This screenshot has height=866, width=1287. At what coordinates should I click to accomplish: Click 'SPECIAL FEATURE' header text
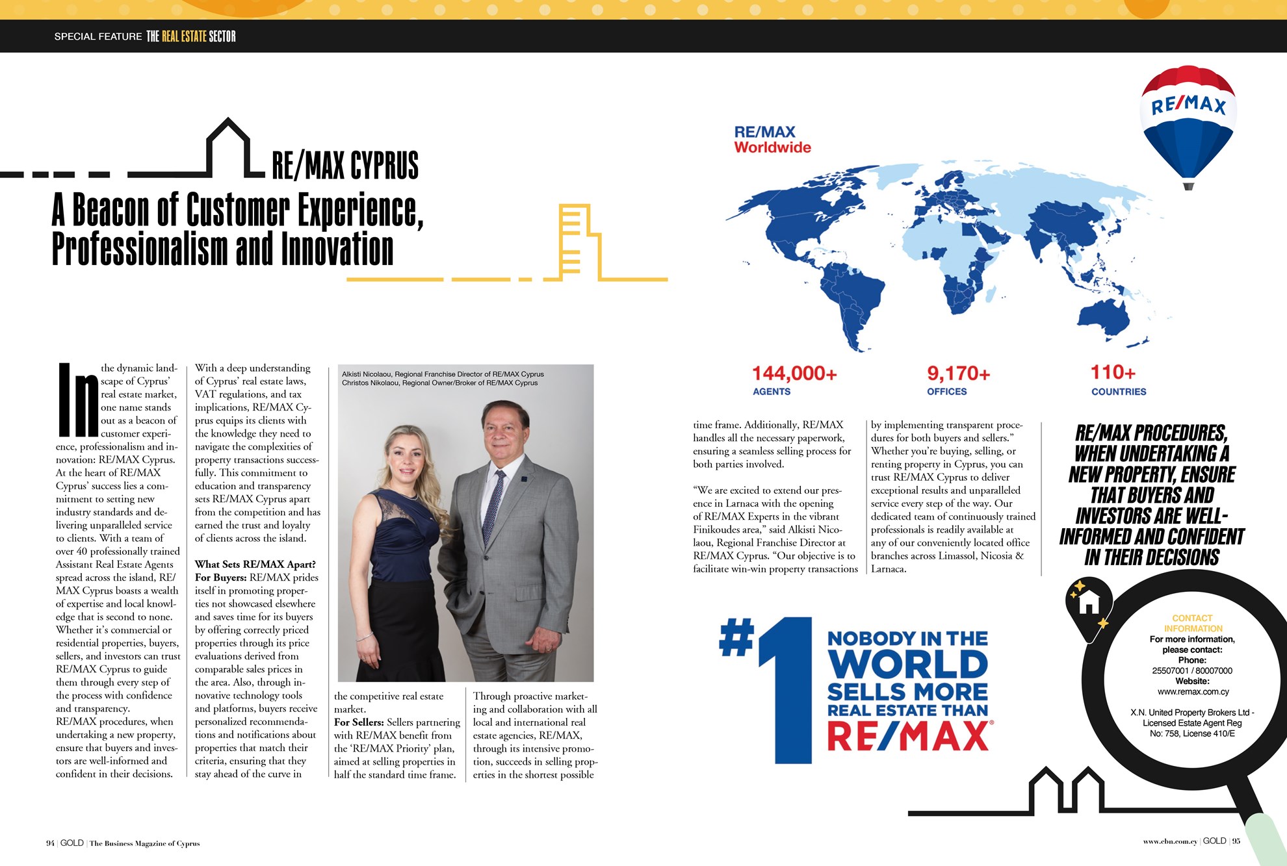click(98, 36)
